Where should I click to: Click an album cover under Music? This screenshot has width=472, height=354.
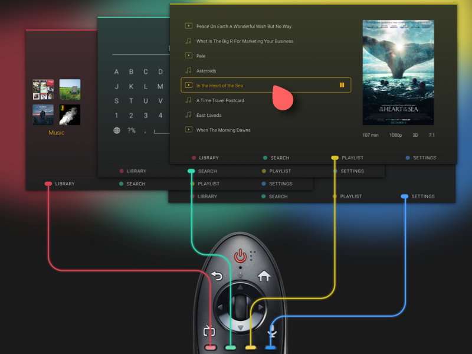[x=43, y=89]
